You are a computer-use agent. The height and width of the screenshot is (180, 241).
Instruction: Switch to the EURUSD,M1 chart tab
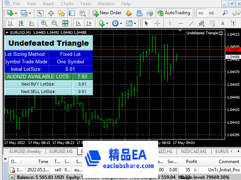61,151
